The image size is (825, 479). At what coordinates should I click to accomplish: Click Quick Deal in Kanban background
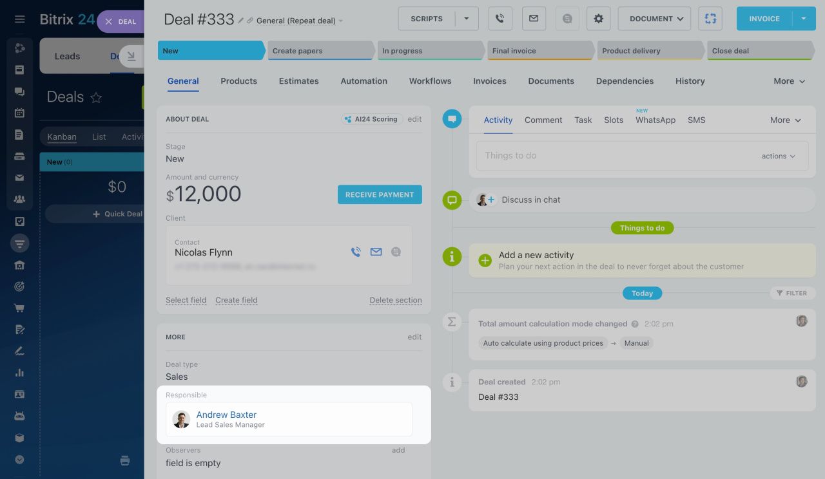pyautogui.click(x=117, y=214)
